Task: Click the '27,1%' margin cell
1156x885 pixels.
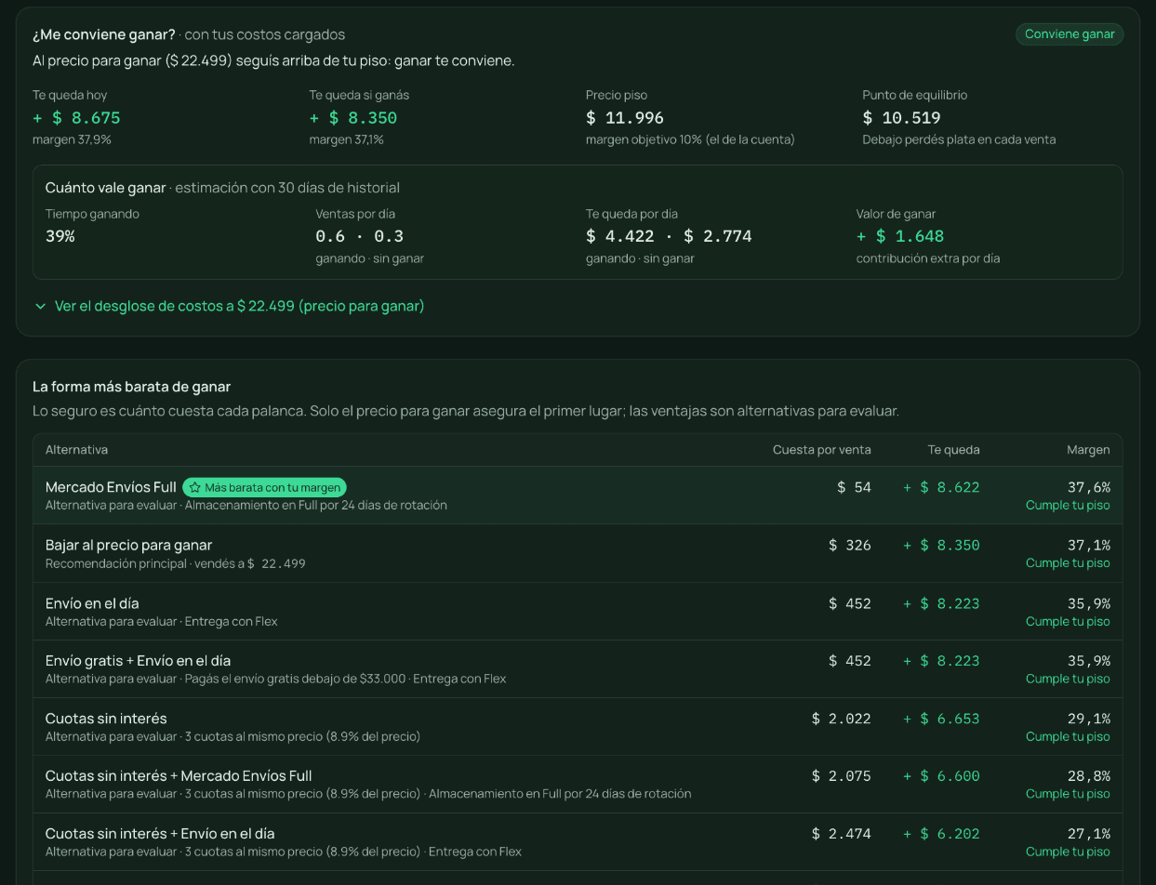Action: coord(1089,834)
